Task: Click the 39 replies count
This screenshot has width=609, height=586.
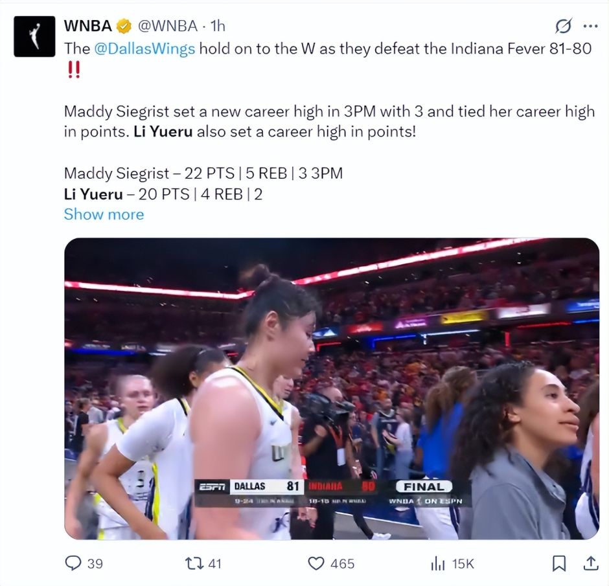Action: click(95, 563)
